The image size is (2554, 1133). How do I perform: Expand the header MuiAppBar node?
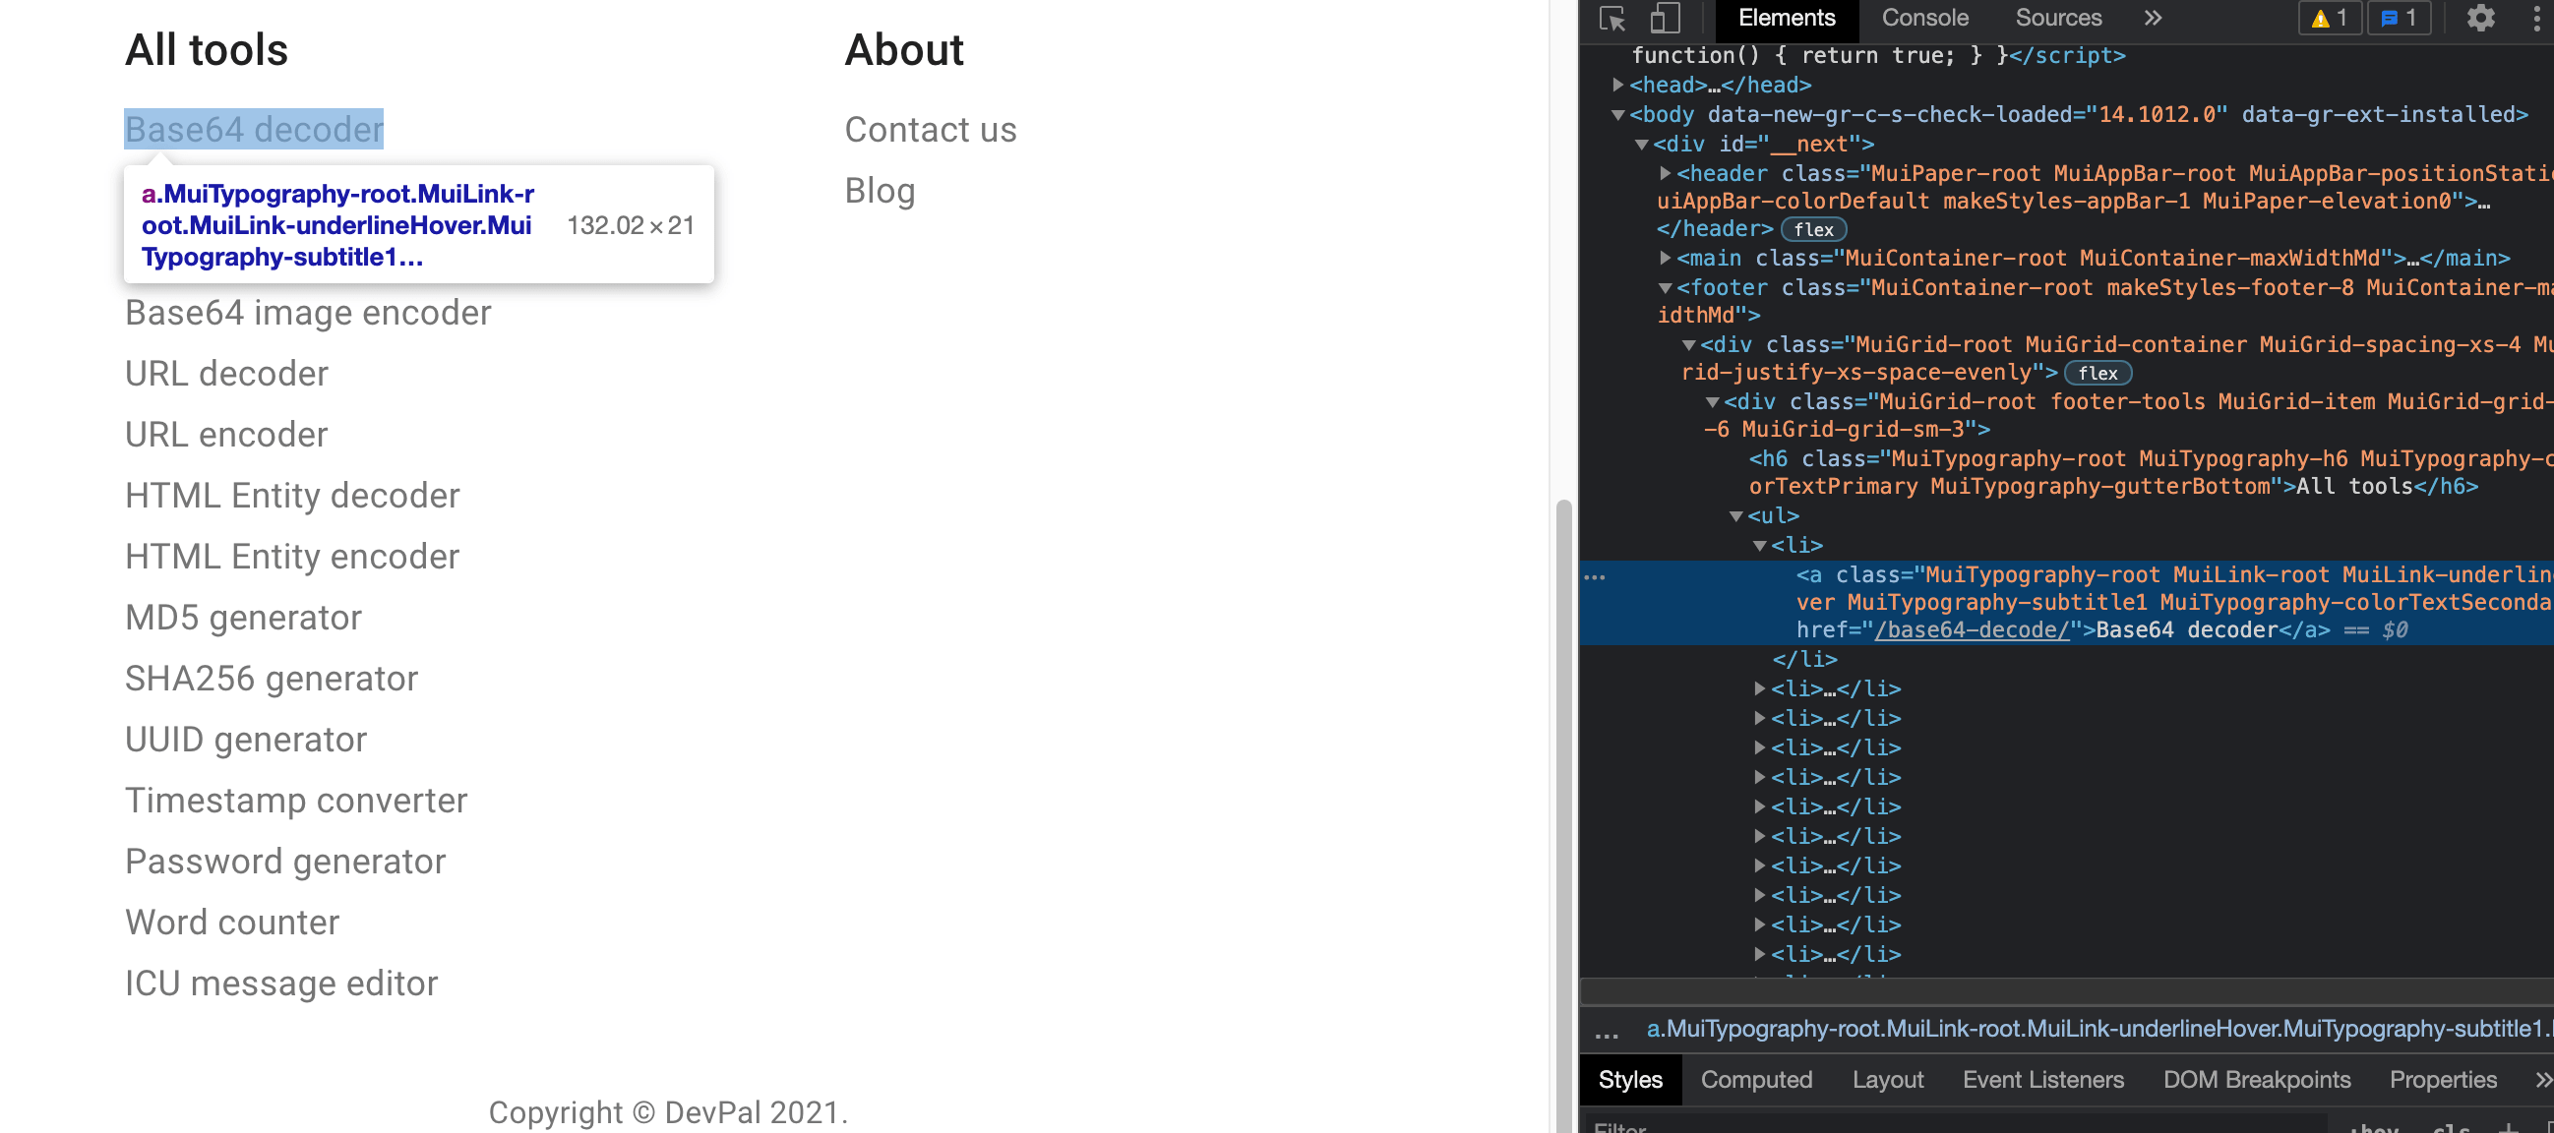(x=1666, y=173)
